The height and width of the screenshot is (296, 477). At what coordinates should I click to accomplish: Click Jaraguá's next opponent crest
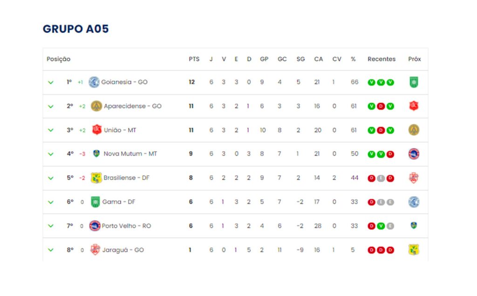(414, 250)
